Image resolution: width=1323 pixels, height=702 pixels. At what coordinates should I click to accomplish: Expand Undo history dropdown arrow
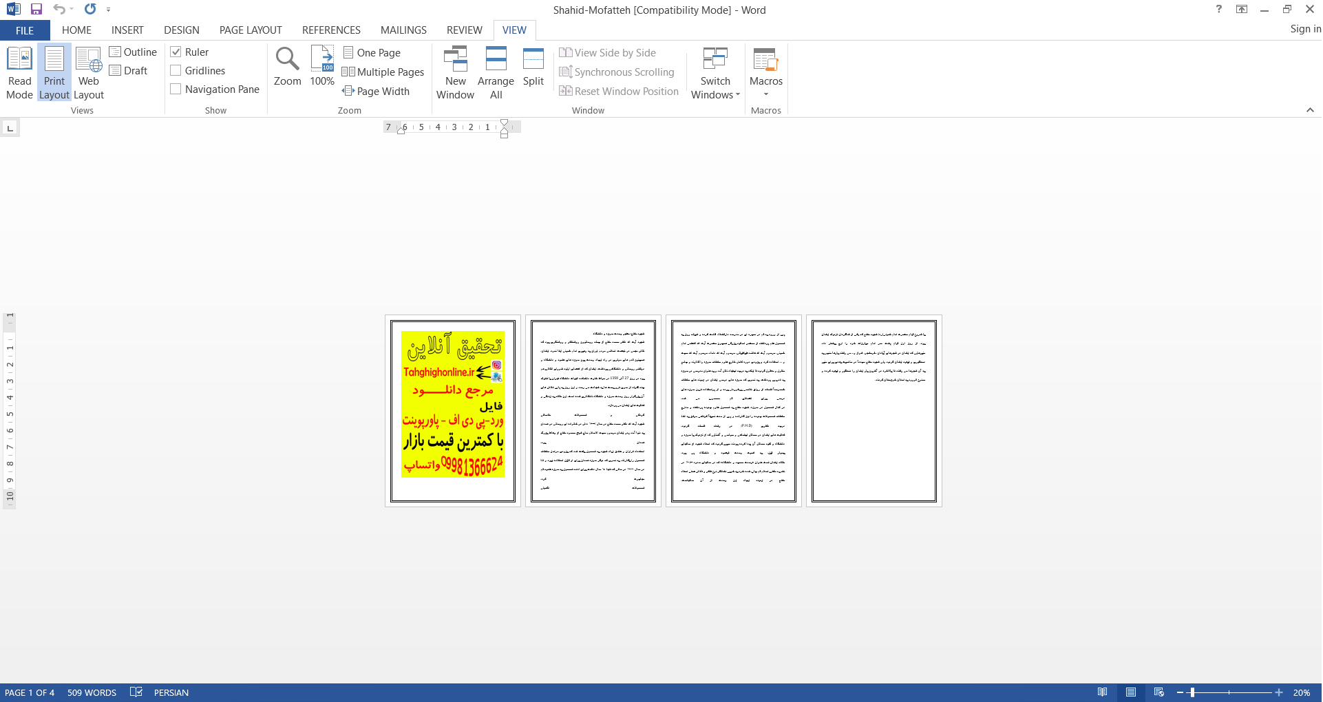[x=72, y=10]
